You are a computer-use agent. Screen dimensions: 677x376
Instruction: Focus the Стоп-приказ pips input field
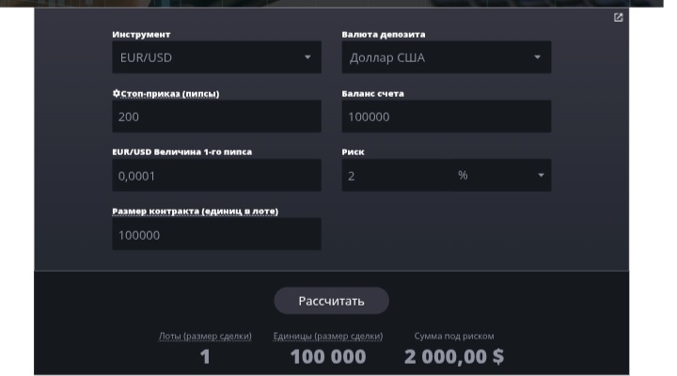(x=216, y=117)
